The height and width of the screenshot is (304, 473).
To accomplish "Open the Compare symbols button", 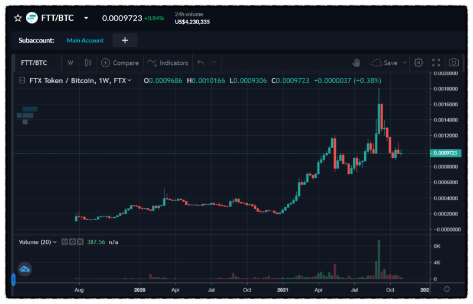I will [120, 63].
